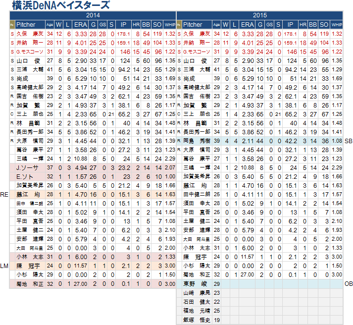The height and width of the screenshot is (325, 353).
Task: Click the SO column header in 2015 table
Action: (x=324, y=25)
